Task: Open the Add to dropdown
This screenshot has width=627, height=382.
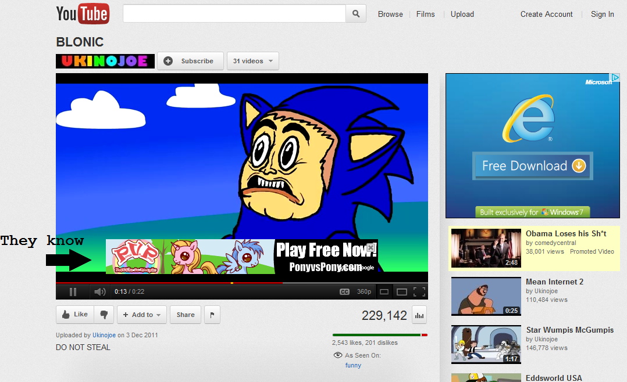Action: [142, 315]
